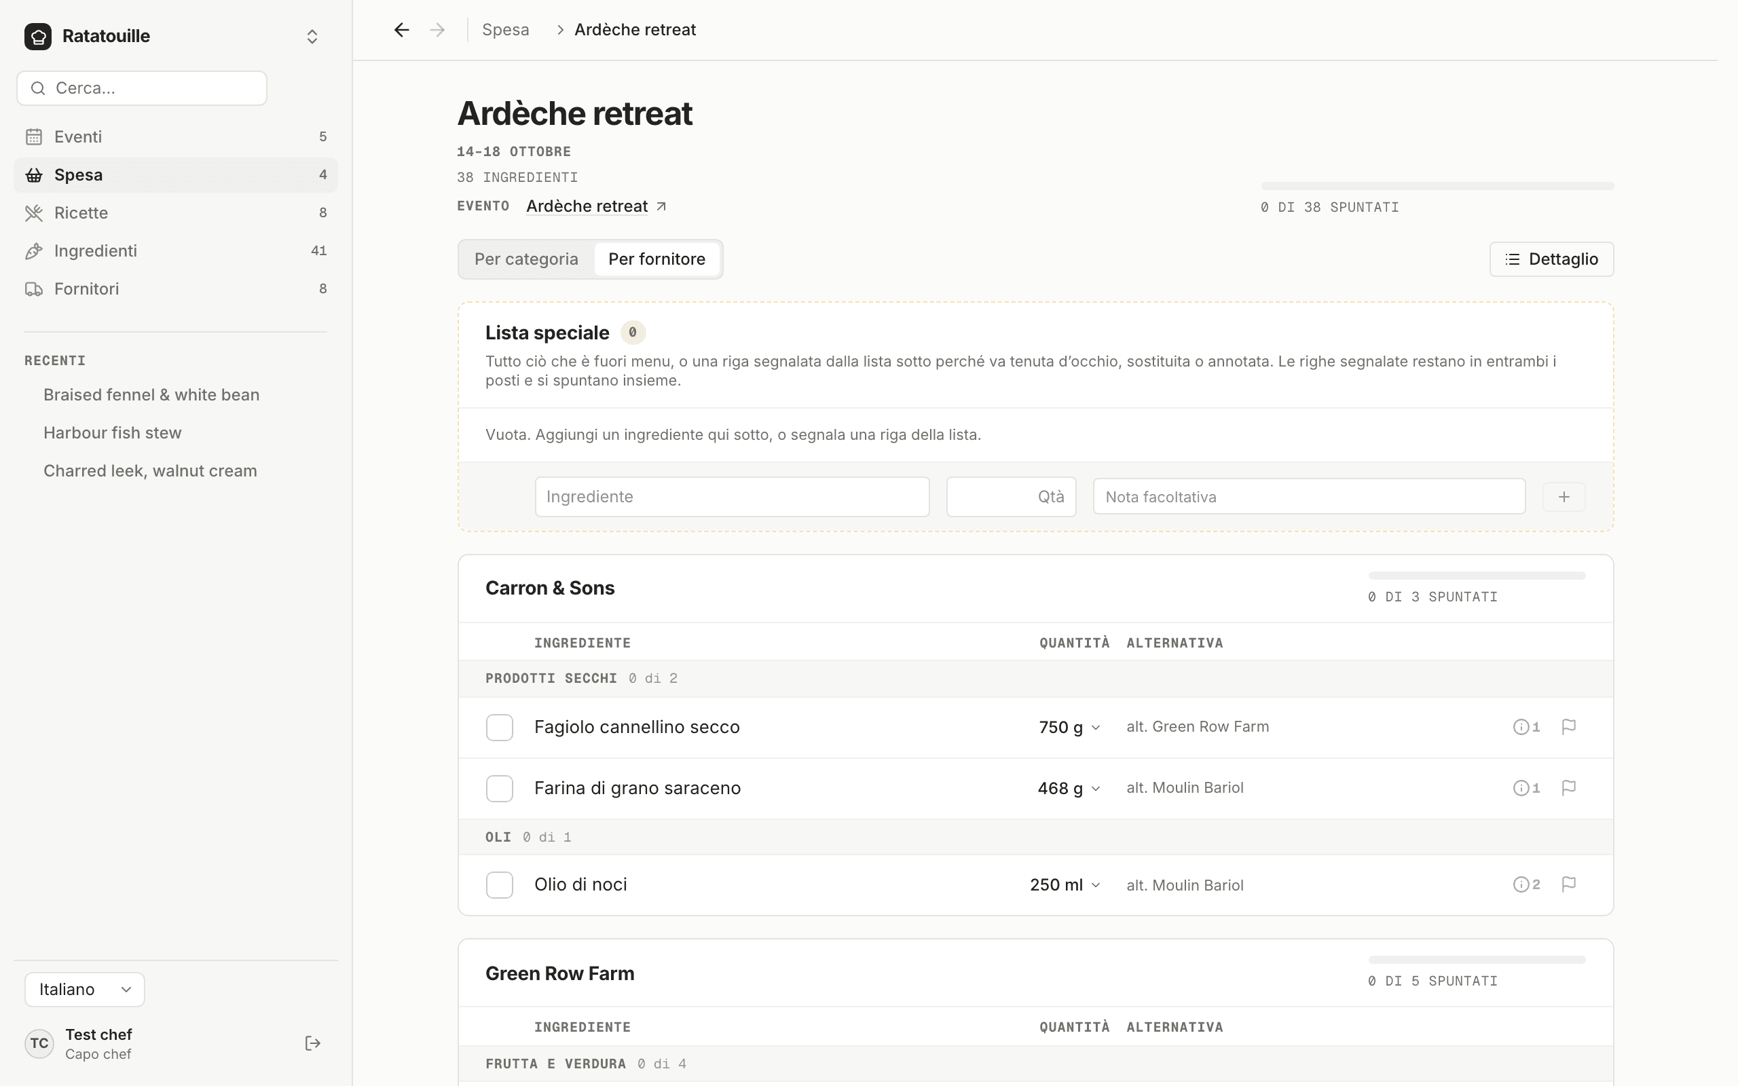Viewport: 1738px width, 1086px height.
Task: Flag the Fagiolo cannellino secco row
Action: coord(1568,727)
